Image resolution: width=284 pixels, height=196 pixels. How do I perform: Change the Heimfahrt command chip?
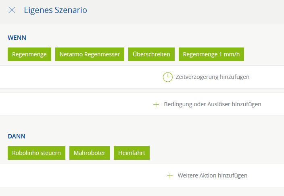[132, 153]
